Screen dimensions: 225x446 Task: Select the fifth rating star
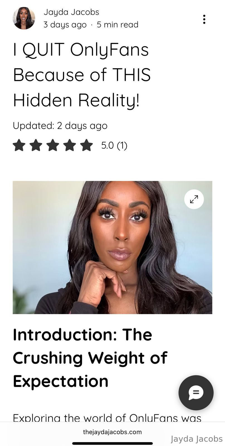[87, 145]
